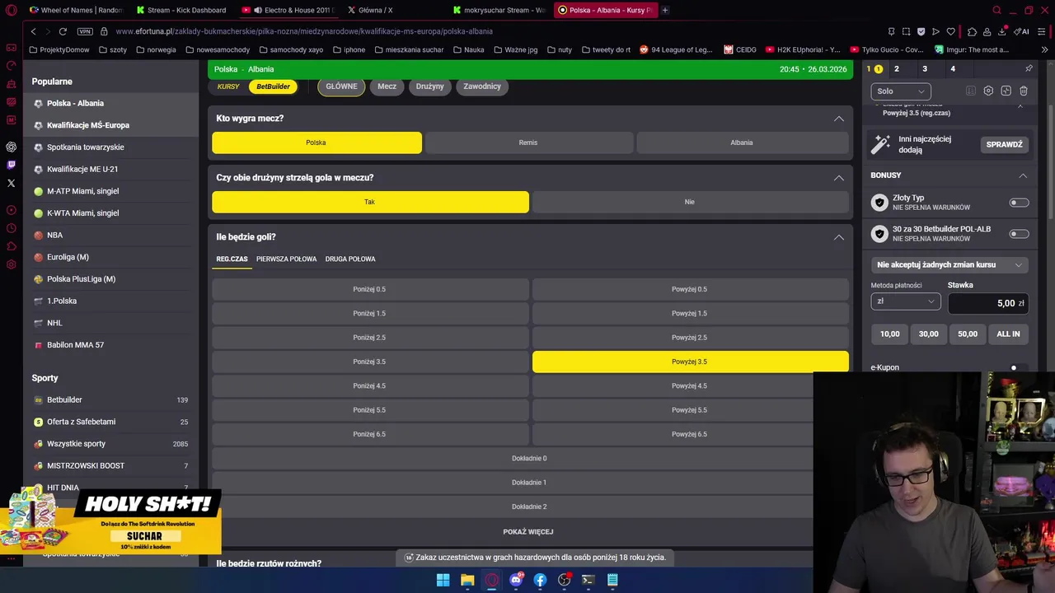The height and width of the screenshot is (593, 1055).
Task: Pin the betslip panel
Action: click(1029, 69)
